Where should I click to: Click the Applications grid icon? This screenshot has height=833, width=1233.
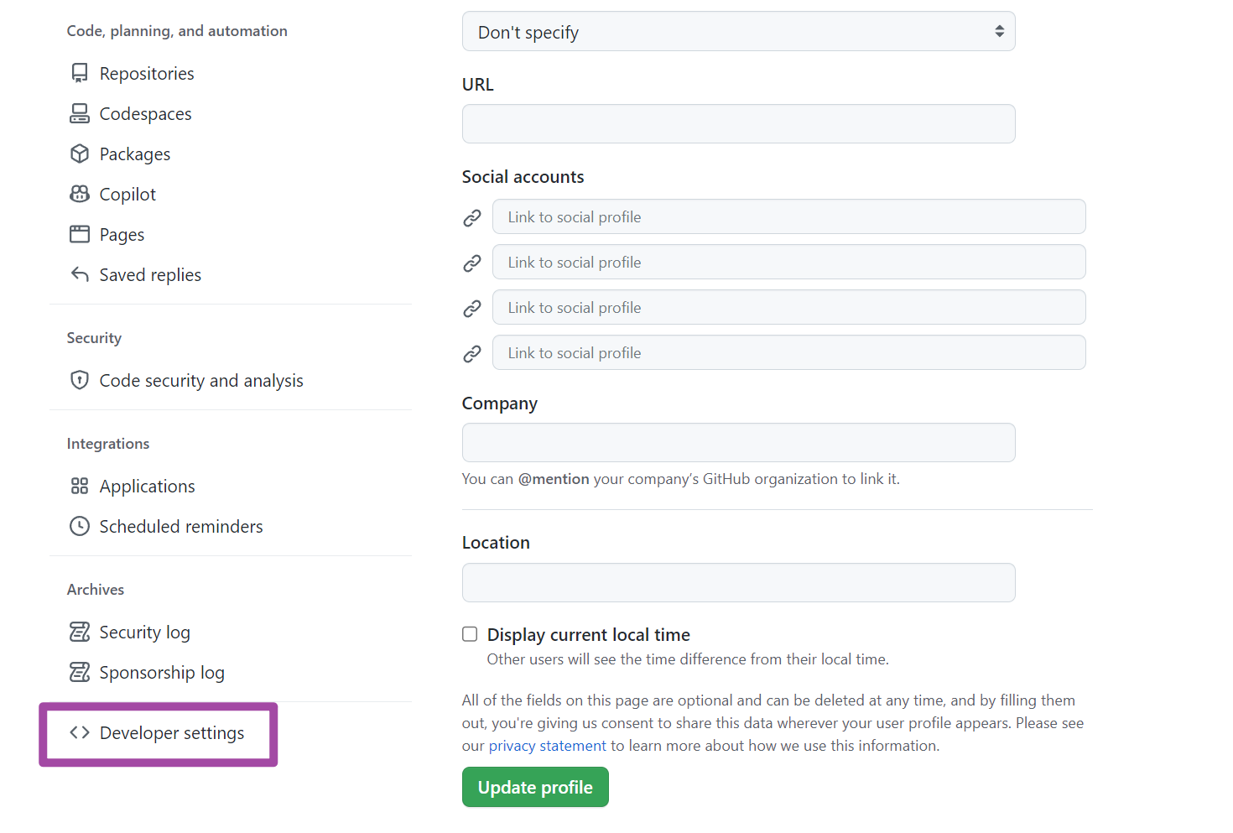(80, 486)
